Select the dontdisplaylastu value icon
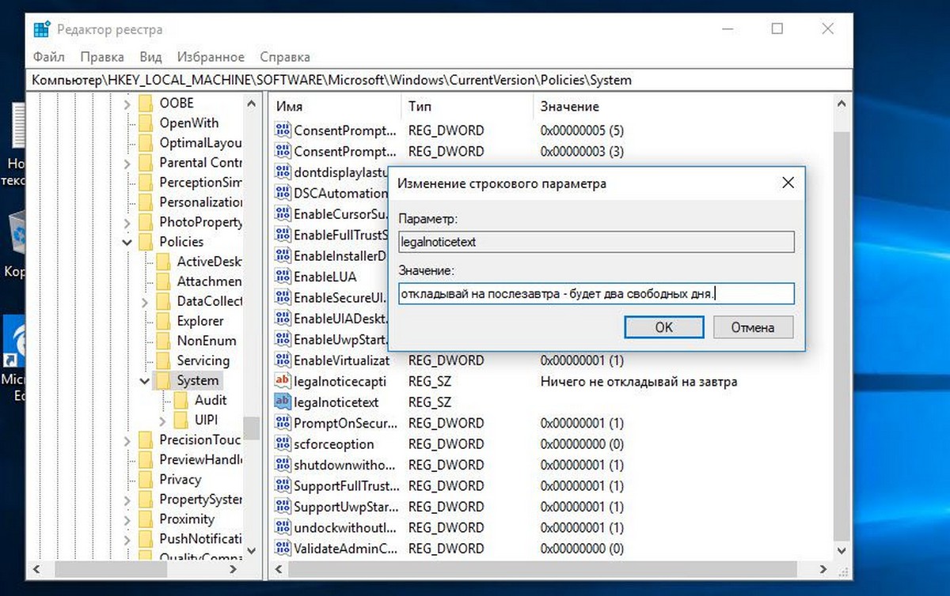 click(x=283, y=172)
